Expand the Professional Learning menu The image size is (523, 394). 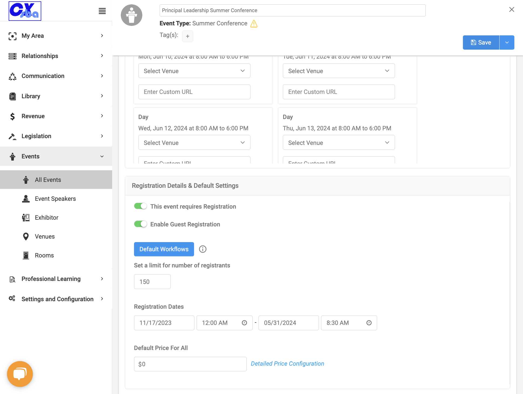tap(56, 279)
